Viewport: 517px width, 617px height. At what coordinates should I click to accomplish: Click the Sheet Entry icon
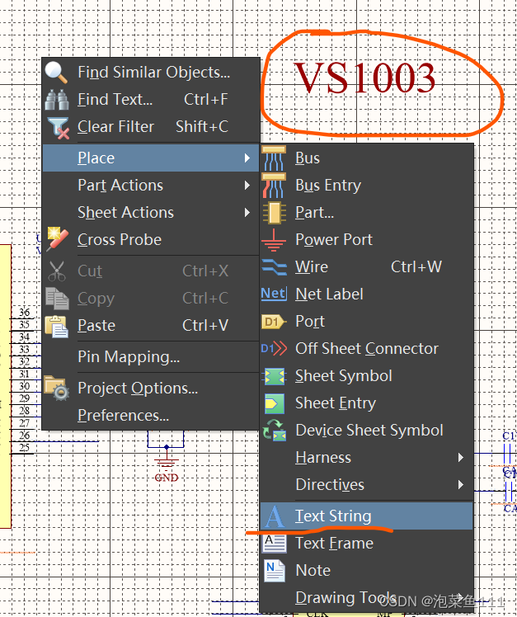[x=275, y=403]
